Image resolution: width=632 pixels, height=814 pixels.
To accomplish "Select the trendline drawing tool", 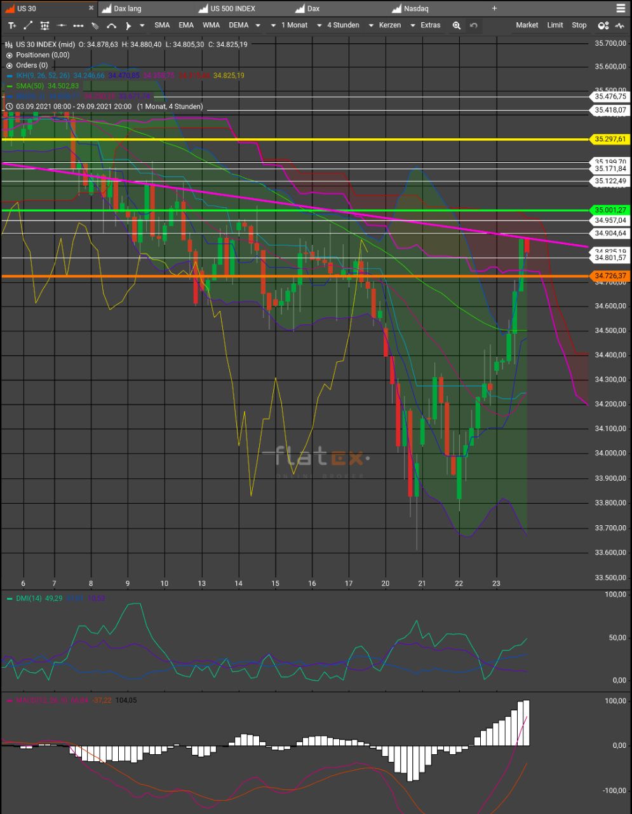I will point(28,25).
